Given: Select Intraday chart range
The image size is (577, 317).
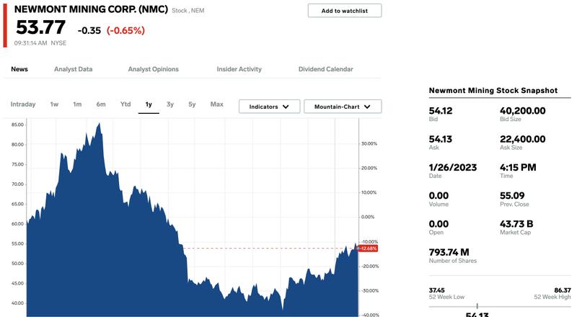Looking at the screenshot, I should tap(23, 104).
